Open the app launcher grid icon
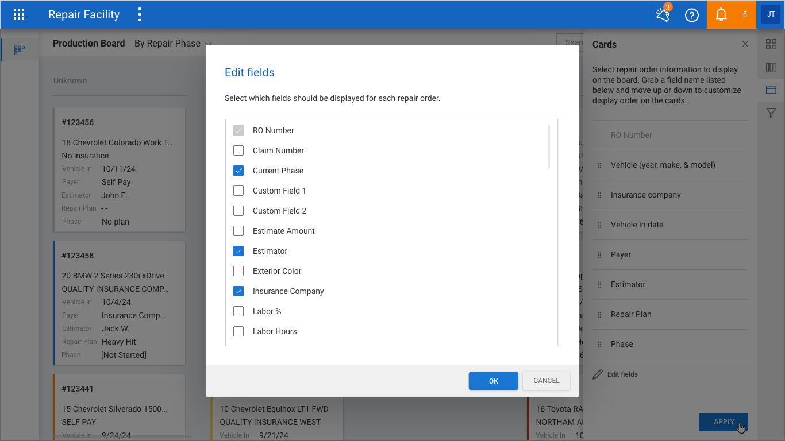This screenshot has height=441, width=785. [x=19, y=14]
